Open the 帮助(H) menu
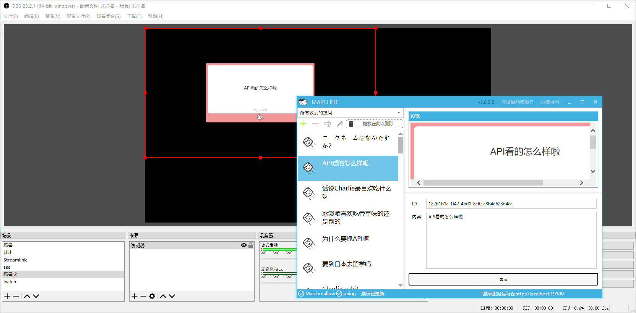Screen dimensions: 636x313 click(x=156, y=16)
